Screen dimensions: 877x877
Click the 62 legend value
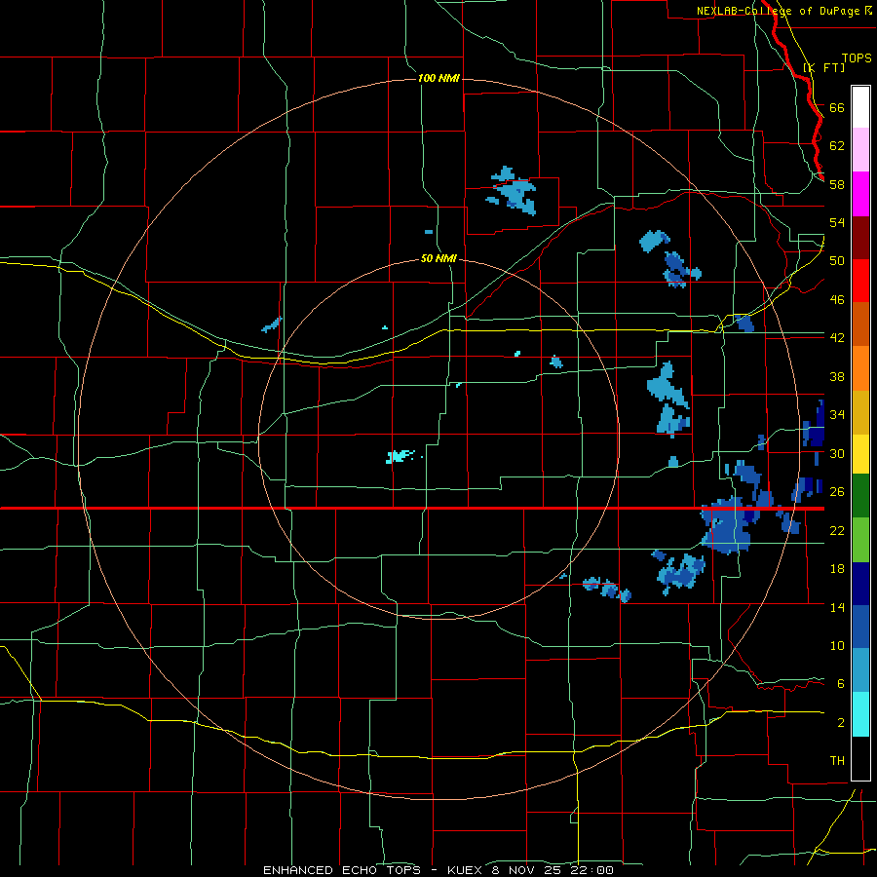[x=837, y=146]
